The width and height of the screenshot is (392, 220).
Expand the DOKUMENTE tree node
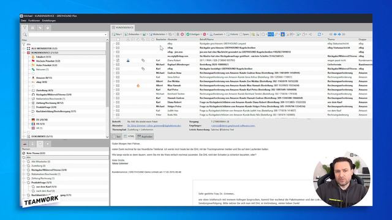coord(24,136)
